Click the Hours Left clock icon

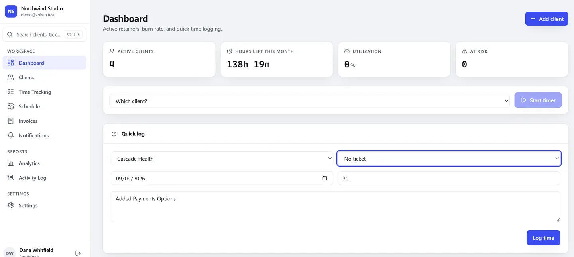pyautogui.click(x=229, y=51)
